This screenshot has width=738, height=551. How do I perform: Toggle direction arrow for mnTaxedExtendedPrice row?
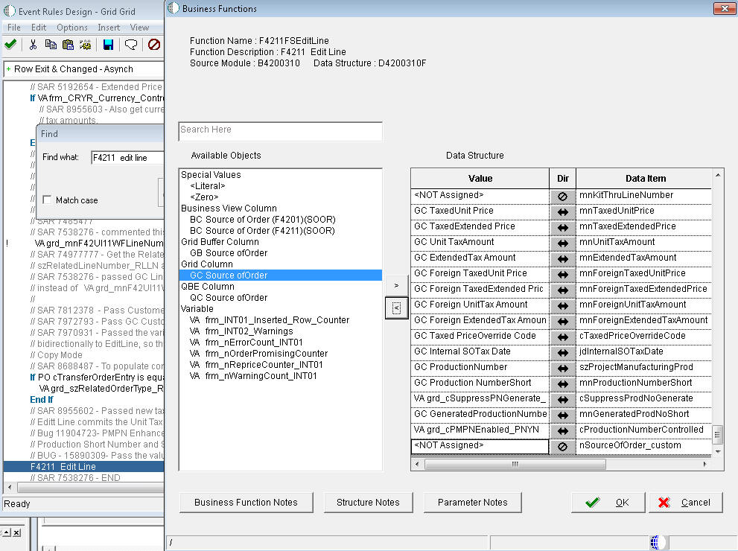tap(562, 227)
